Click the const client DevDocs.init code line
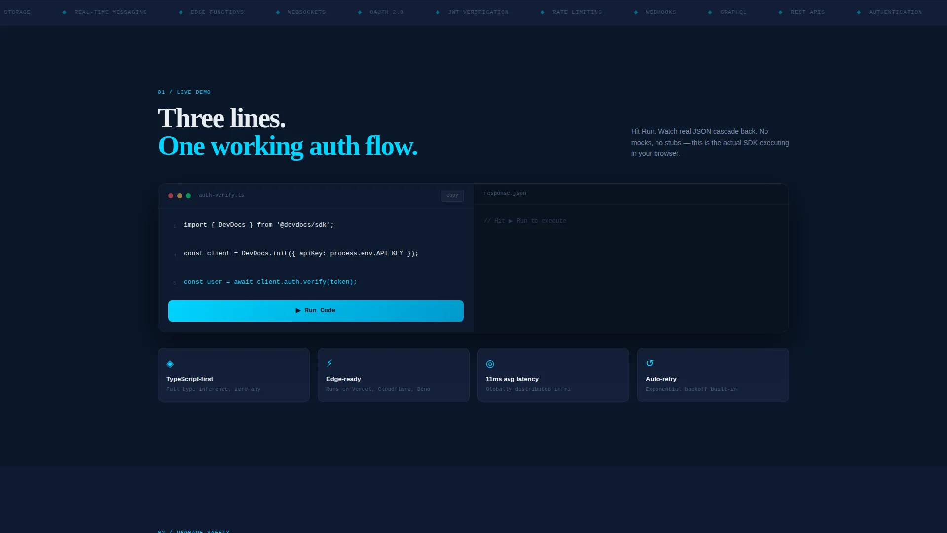The height and width of the screenshot is (533, 947). [301, 253]
